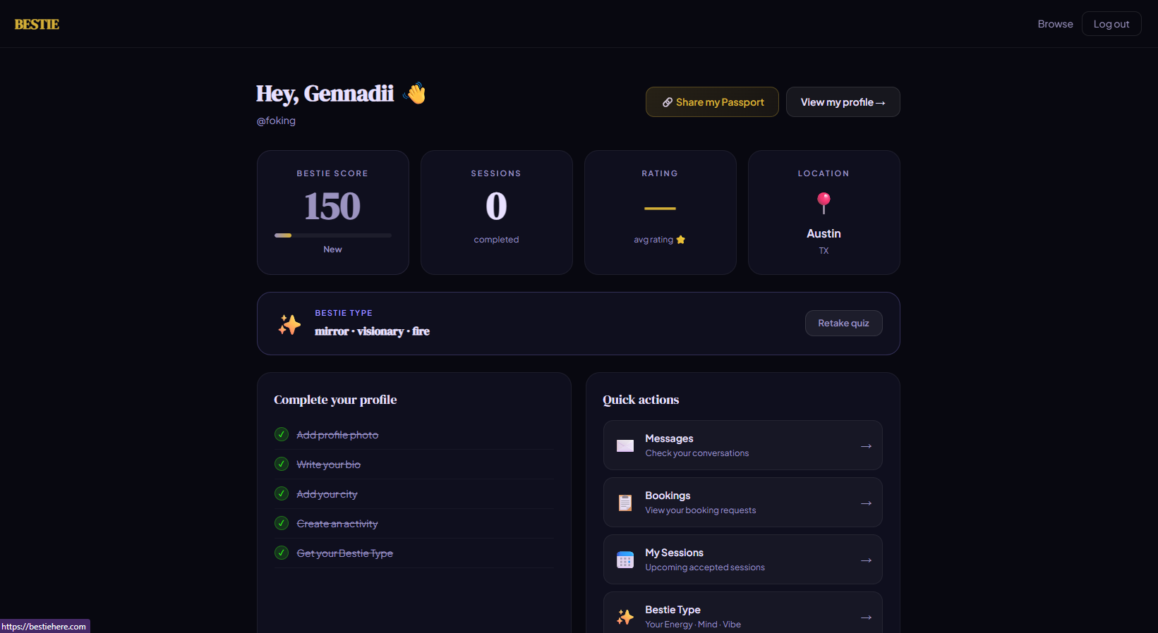Viewport: 1158px width, 633px height.
Task: Click the location pin icon
Action: coord(824,203)
